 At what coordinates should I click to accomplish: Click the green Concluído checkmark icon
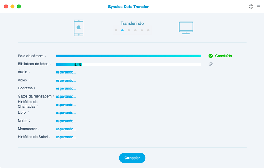click(210, 56)
